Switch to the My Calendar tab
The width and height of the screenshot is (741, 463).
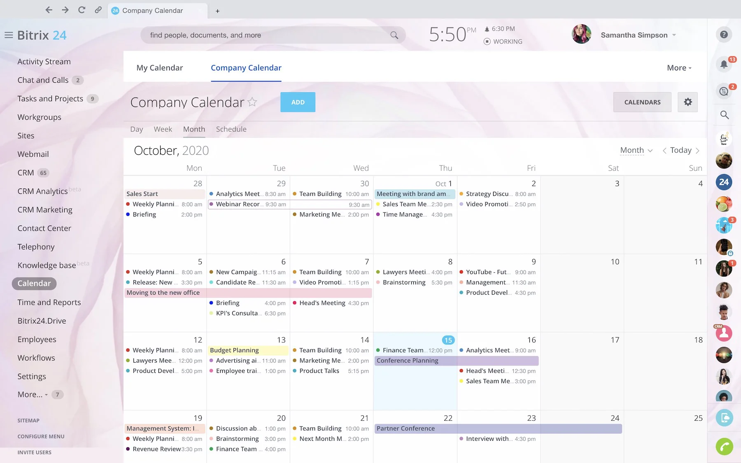click(x=160, y=68)
